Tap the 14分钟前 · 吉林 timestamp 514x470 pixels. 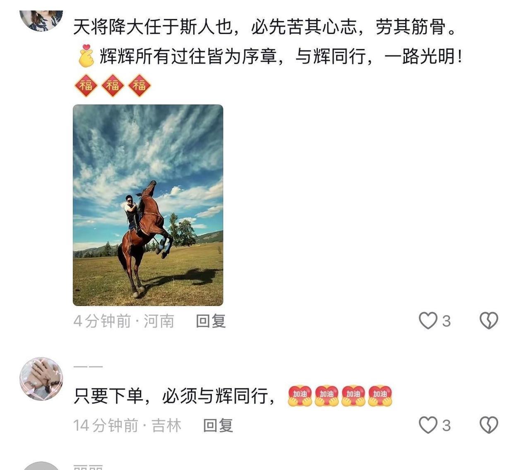(127, 425)
